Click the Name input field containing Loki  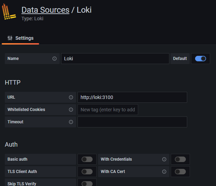coord(115,59)
